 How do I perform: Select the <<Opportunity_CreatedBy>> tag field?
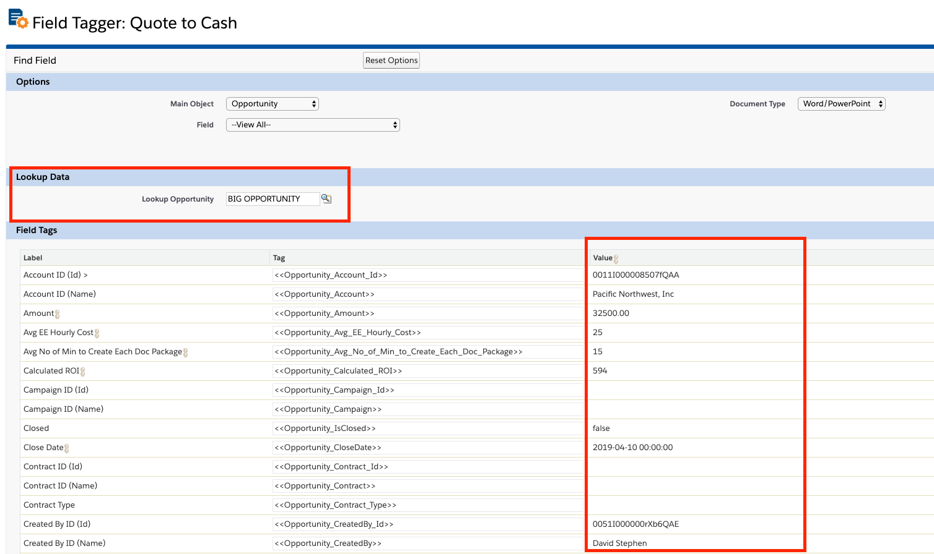pos(428,543)
